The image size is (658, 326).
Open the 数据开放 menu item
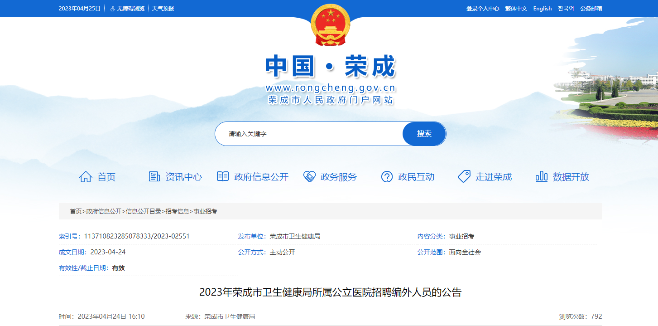(571, 177)
